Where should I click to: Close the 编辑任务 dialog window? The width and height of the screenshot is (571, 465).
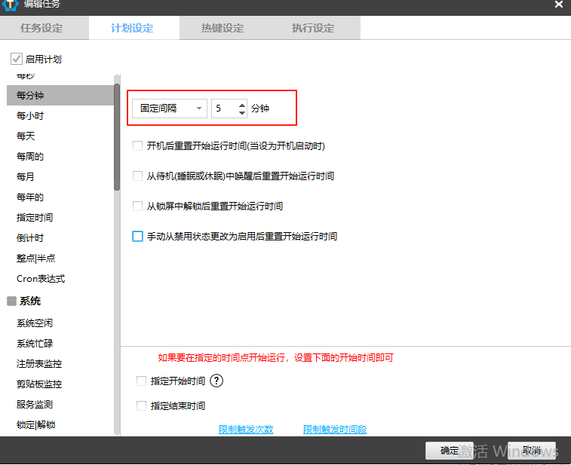pyautogui.click(x=559, y=5)
